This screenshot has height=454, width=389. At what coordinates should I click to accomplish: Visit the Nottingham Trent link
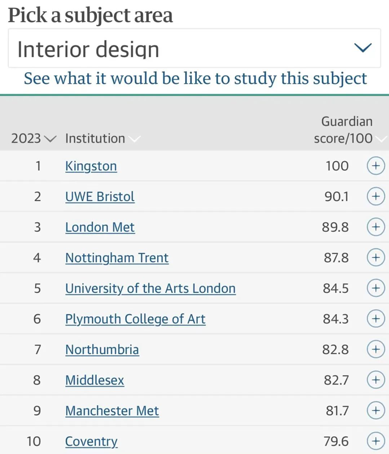(117, 258)
